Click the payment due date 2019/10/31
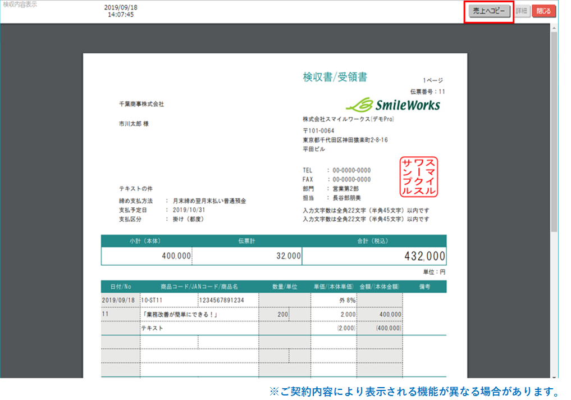The height and width of the screenshot is (400, 571). point(189,210)
